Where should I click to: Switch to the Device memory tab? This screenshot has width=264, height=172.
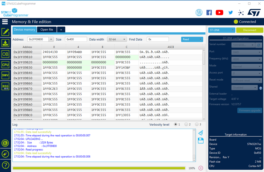coord(24,30)
